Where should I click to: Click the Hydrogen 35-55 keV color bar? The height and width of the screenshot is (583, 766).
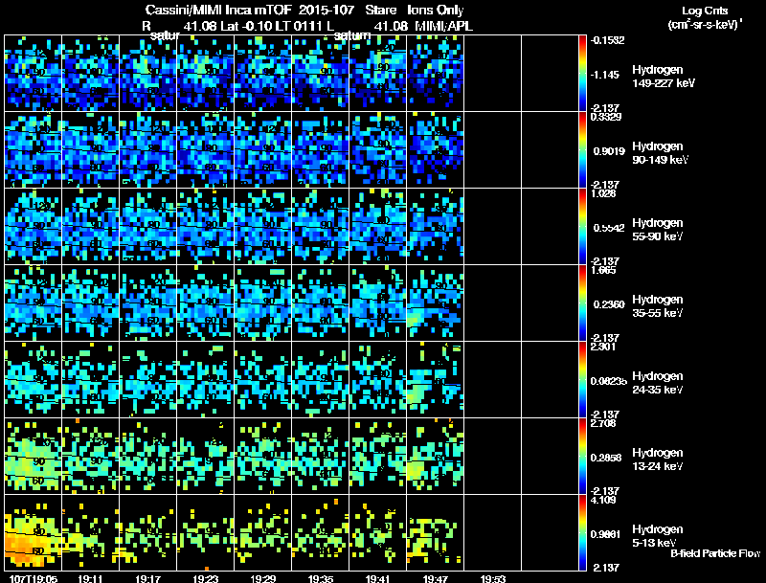tap(582, 303)
